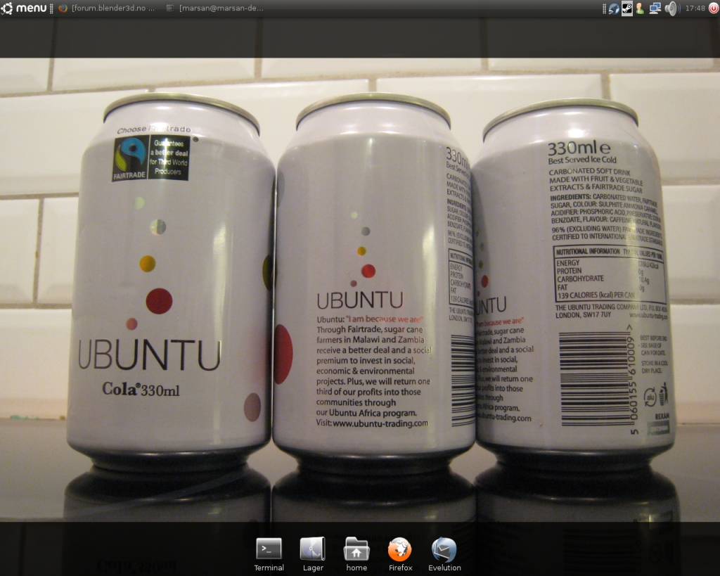This screenshot has width=720, height=576.
Task: Open the Ubuntu menu button
Action: [24, 8]
